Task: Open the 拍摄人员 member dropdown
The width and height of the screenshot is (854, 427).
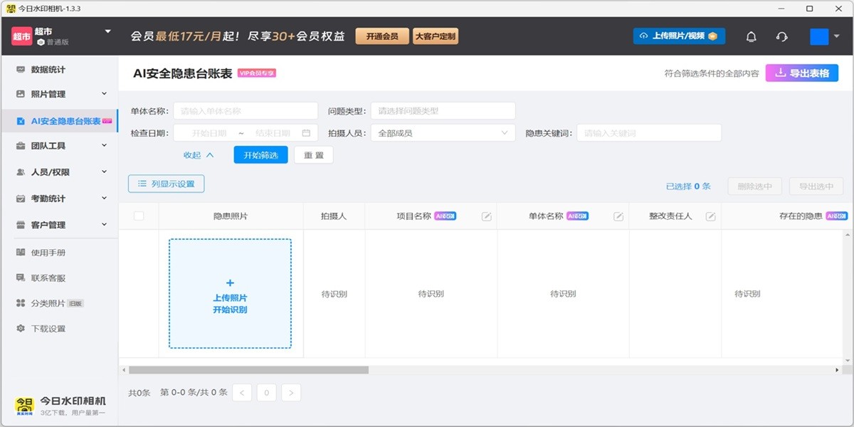Action: pyautogui.click(x=443, y=132)
